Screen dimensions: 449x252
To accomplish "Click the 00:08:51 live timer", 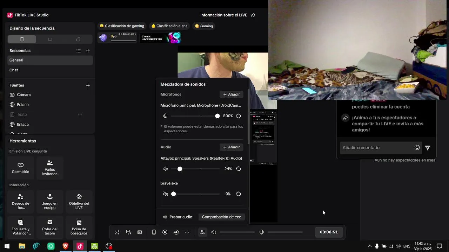I will [329, 232].
